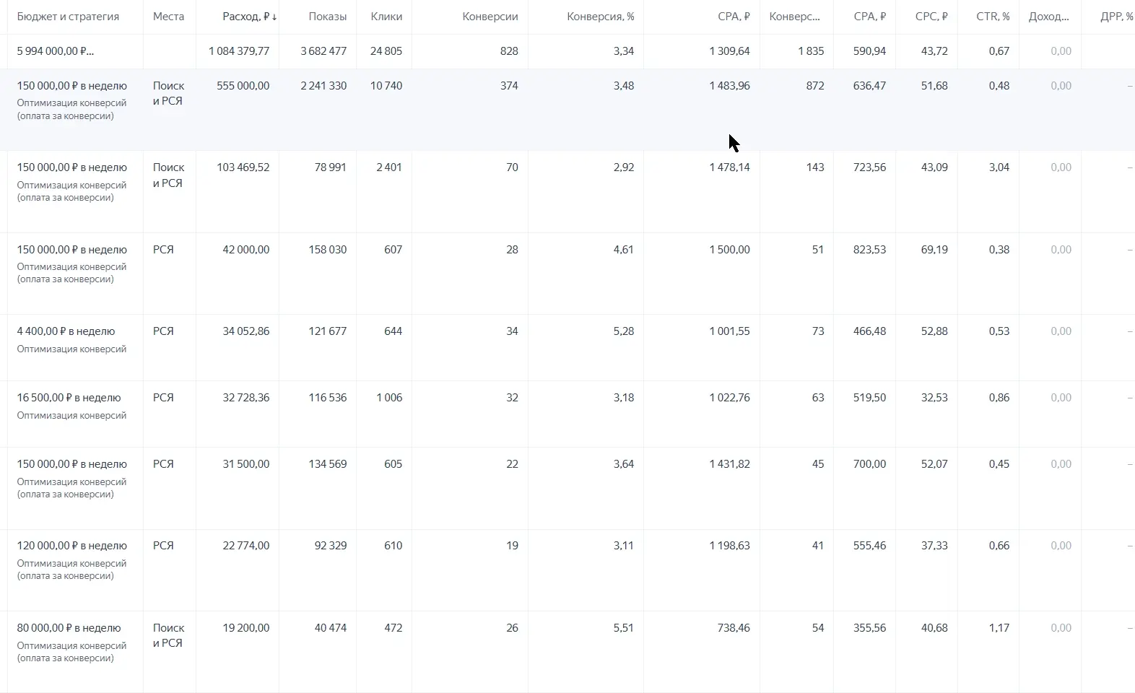Open the 4 400,00 ₽ weekly budget strategy
The image size is (1135, 693).
[66, 331]
